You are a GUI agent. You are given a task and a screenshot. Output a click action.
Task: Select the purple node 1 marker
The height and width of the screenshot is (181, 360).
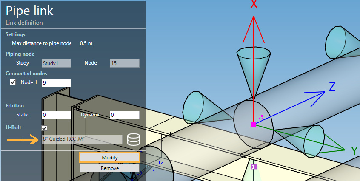tap(254, 167)
